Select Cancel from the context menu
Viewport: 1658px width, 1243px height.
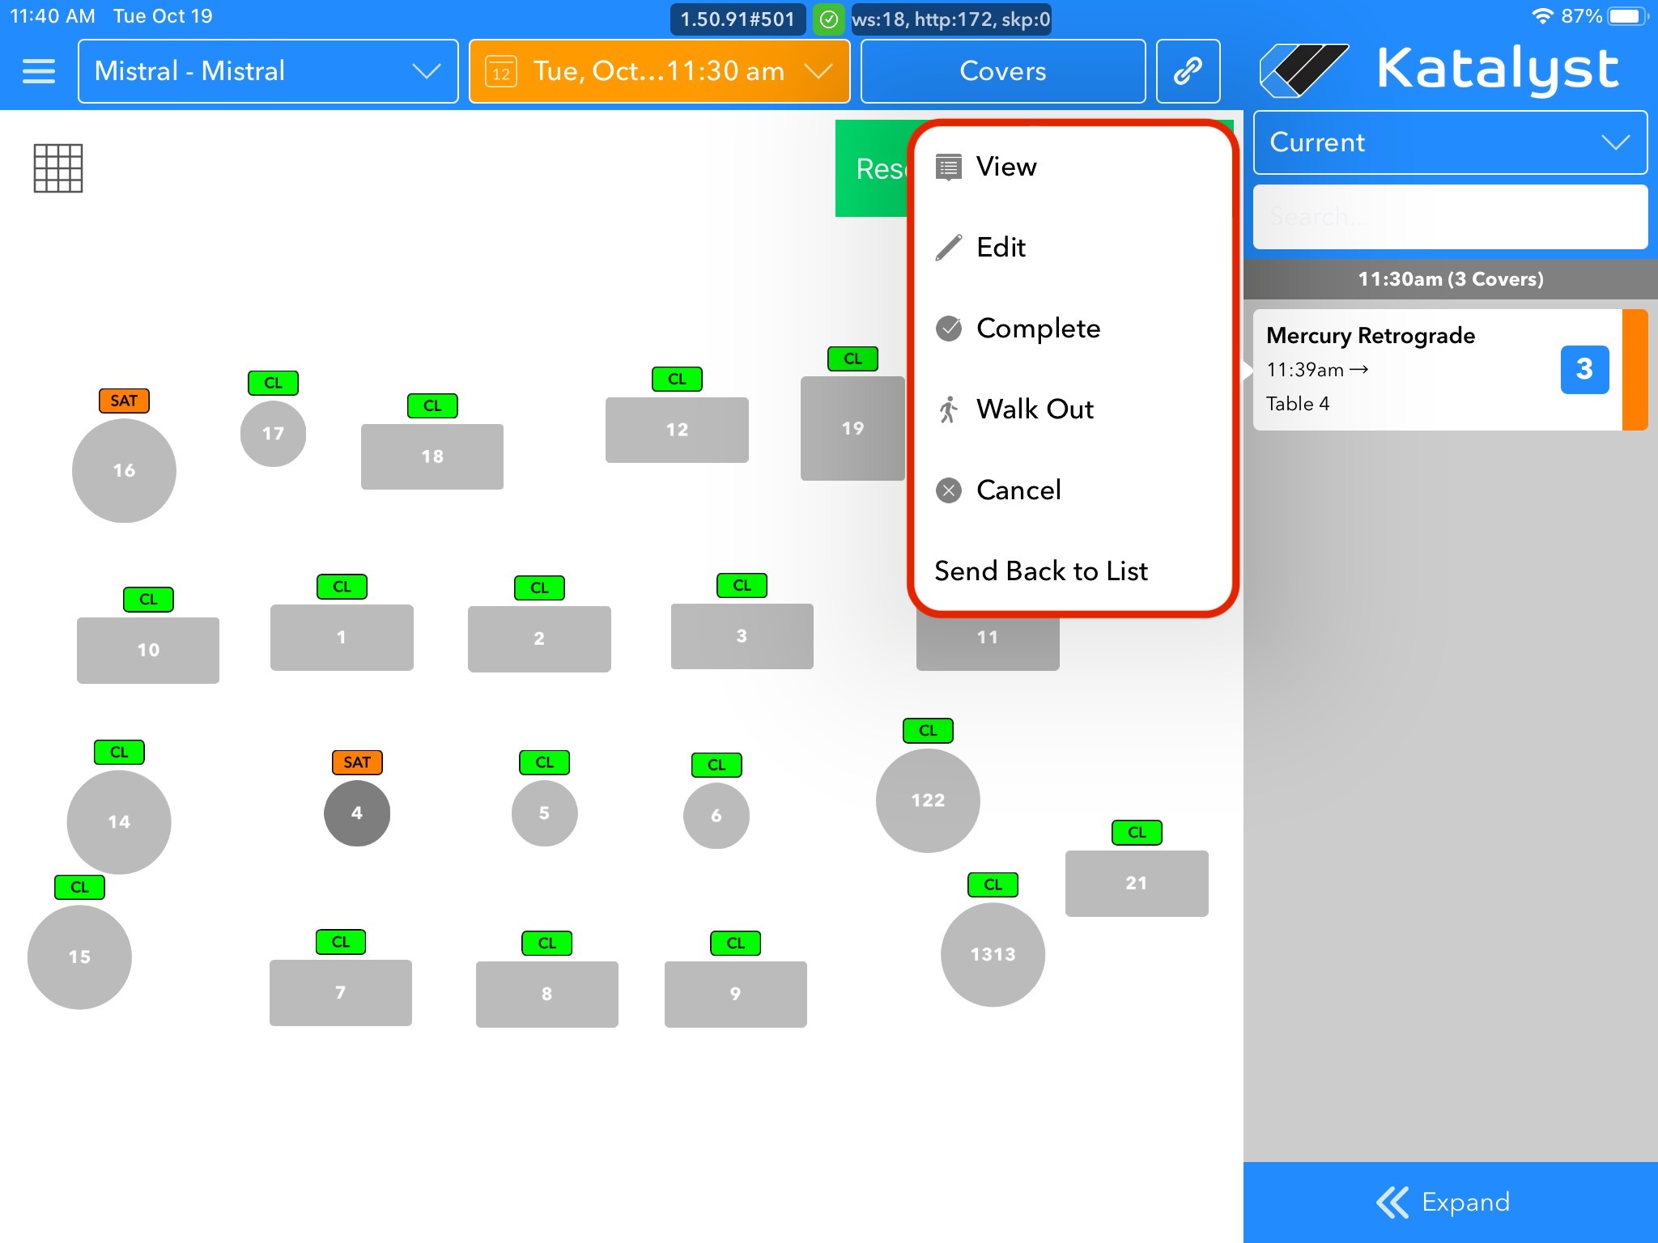[x=1018, y=490]
